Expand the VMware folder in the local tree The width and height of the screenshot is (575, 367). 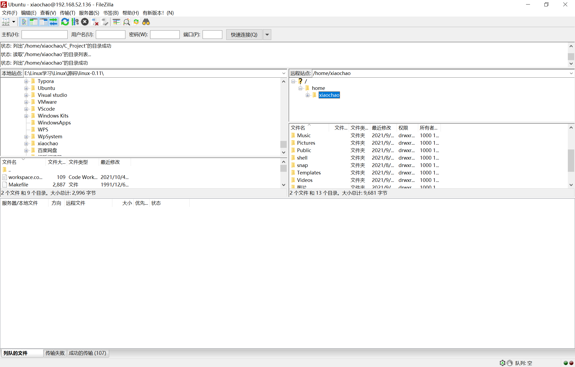26,102
